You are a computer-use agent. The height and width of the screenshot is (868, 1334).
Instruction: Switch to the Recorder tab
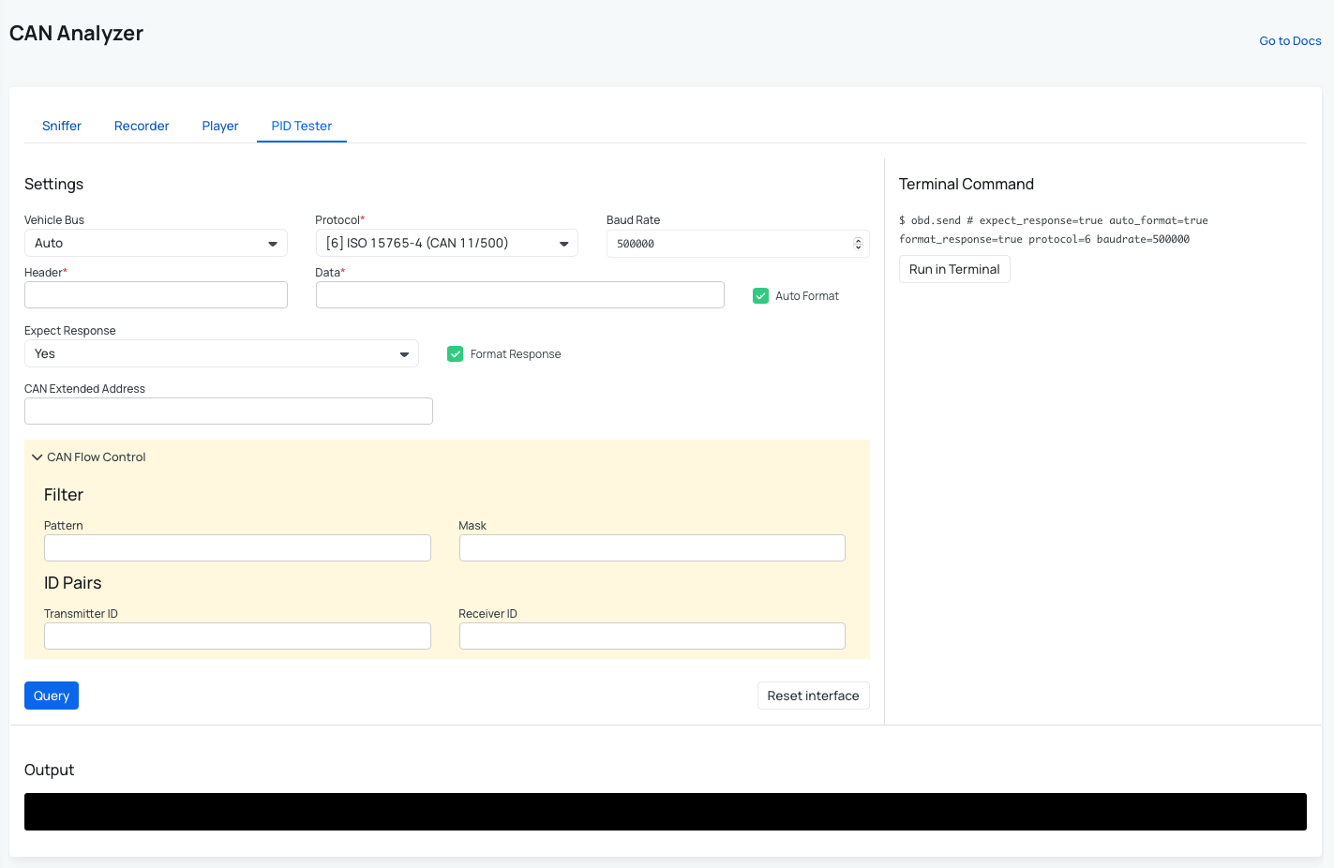[142, 126]
